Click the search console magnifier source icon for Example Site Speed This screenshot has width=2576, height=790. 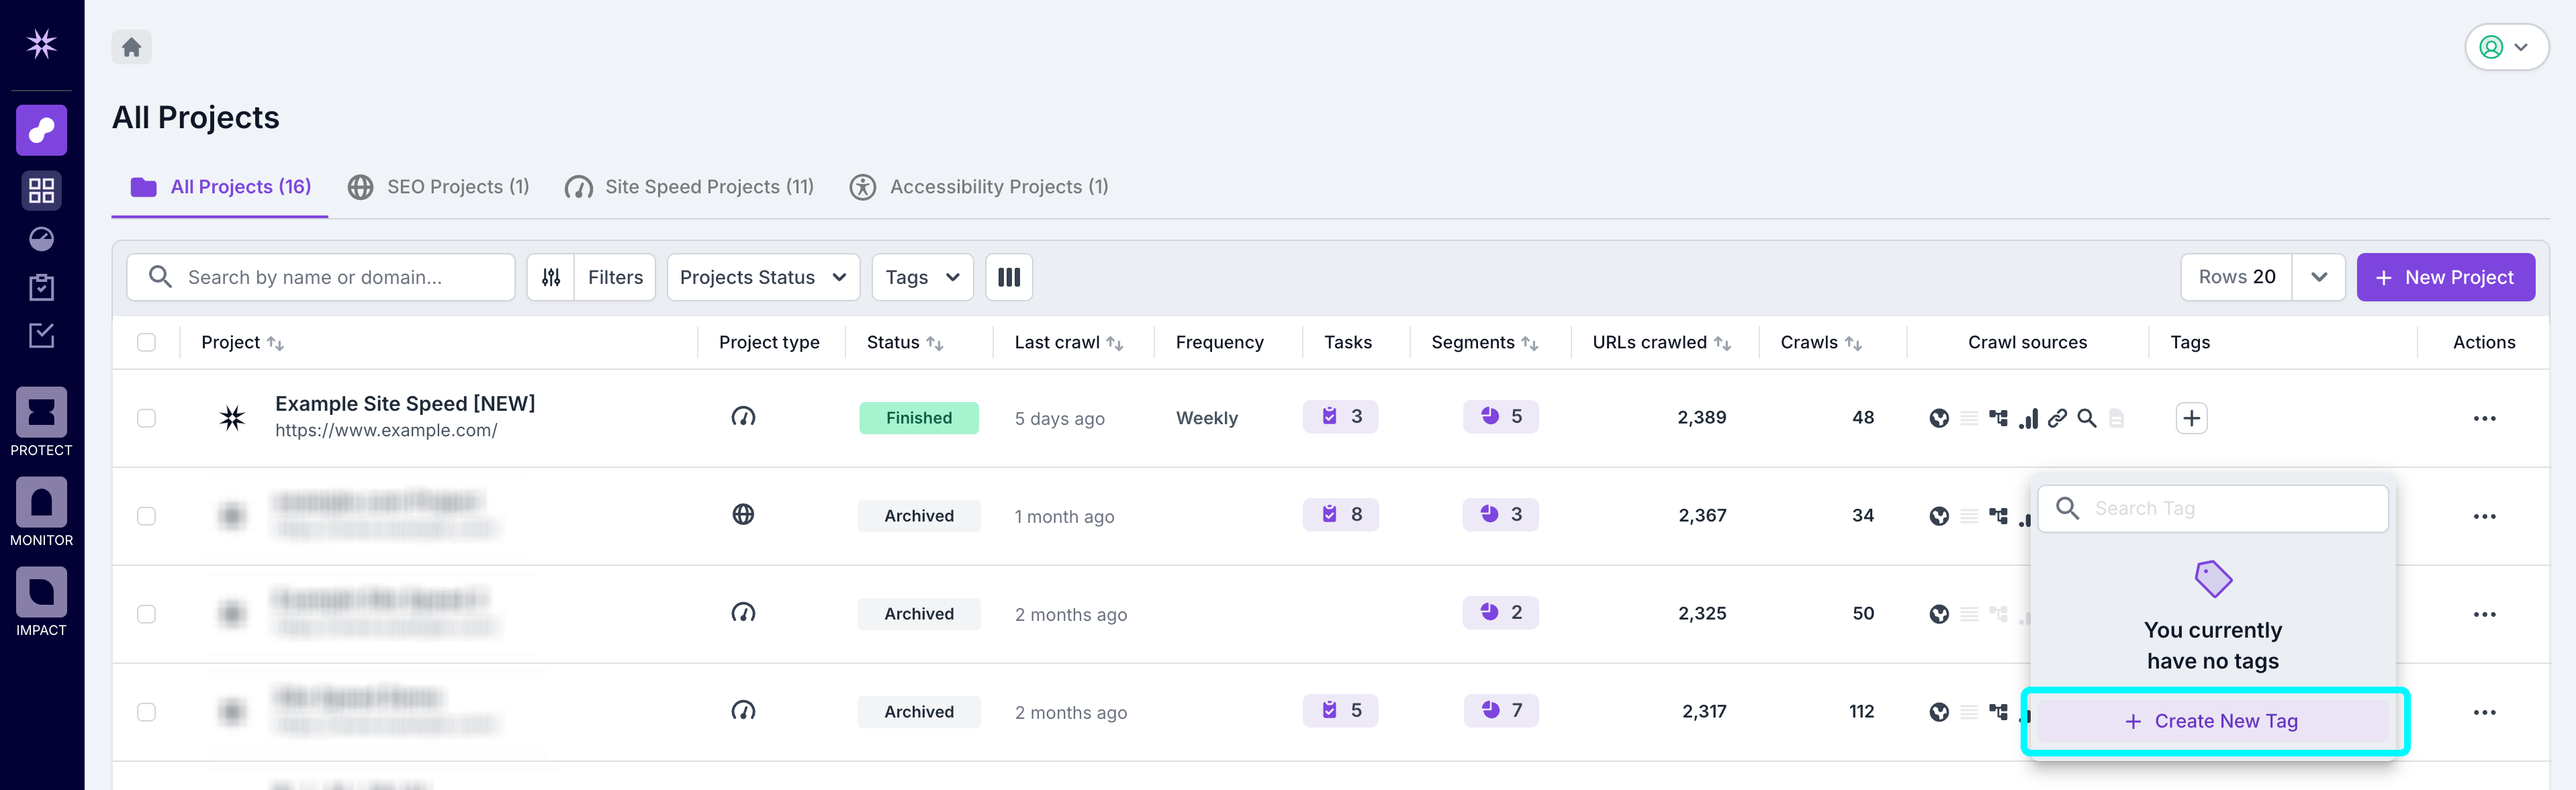2087,418
